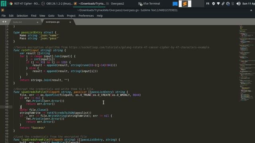Click the rot47 function name
Screen dimensions: 255x143
pos(25,50)
